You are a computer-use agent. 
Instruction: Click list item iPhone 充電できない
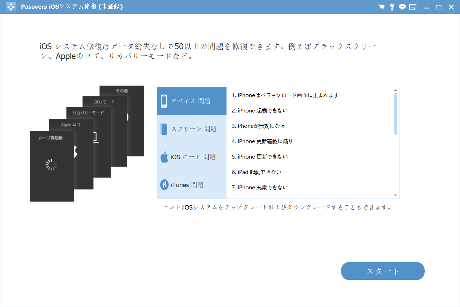pos(260,187)
